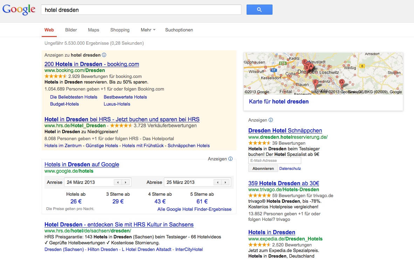Open 'Luxus-Hotels' sitelink
The width and height of the screenshot is (414, 259).
coord(117,104)
